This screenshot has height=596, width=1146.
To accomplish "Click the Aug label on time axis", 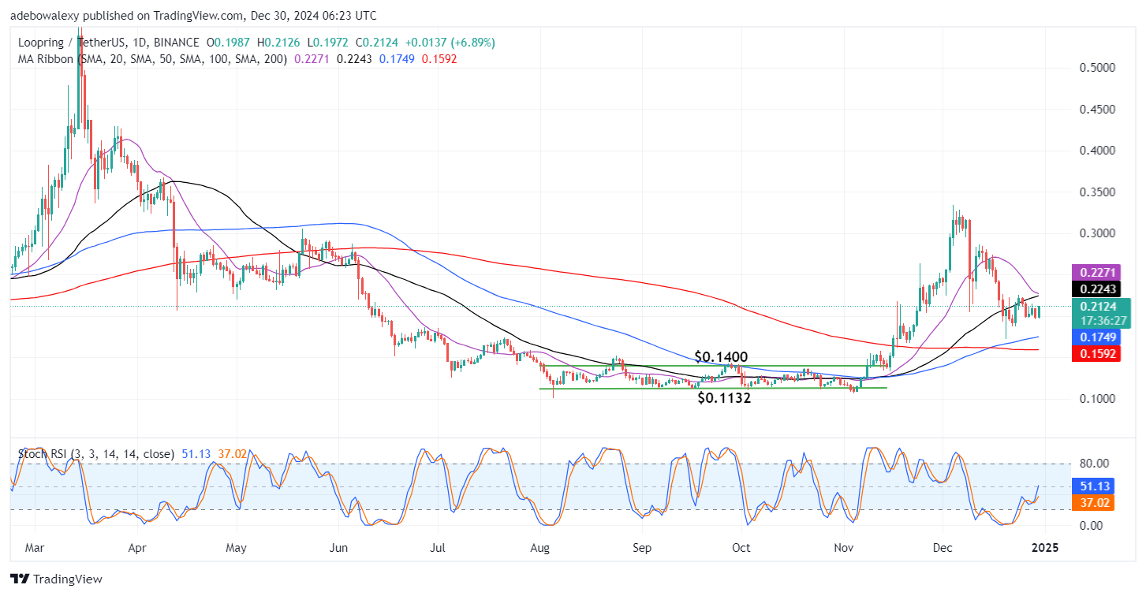I will 539,546.
